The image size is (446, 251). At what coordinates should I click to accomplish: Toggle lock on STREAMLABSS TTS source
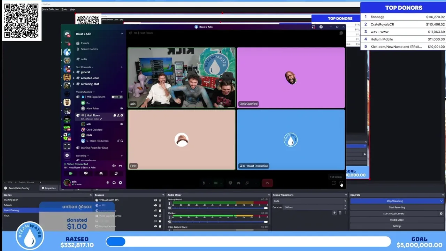pos(160,200)
